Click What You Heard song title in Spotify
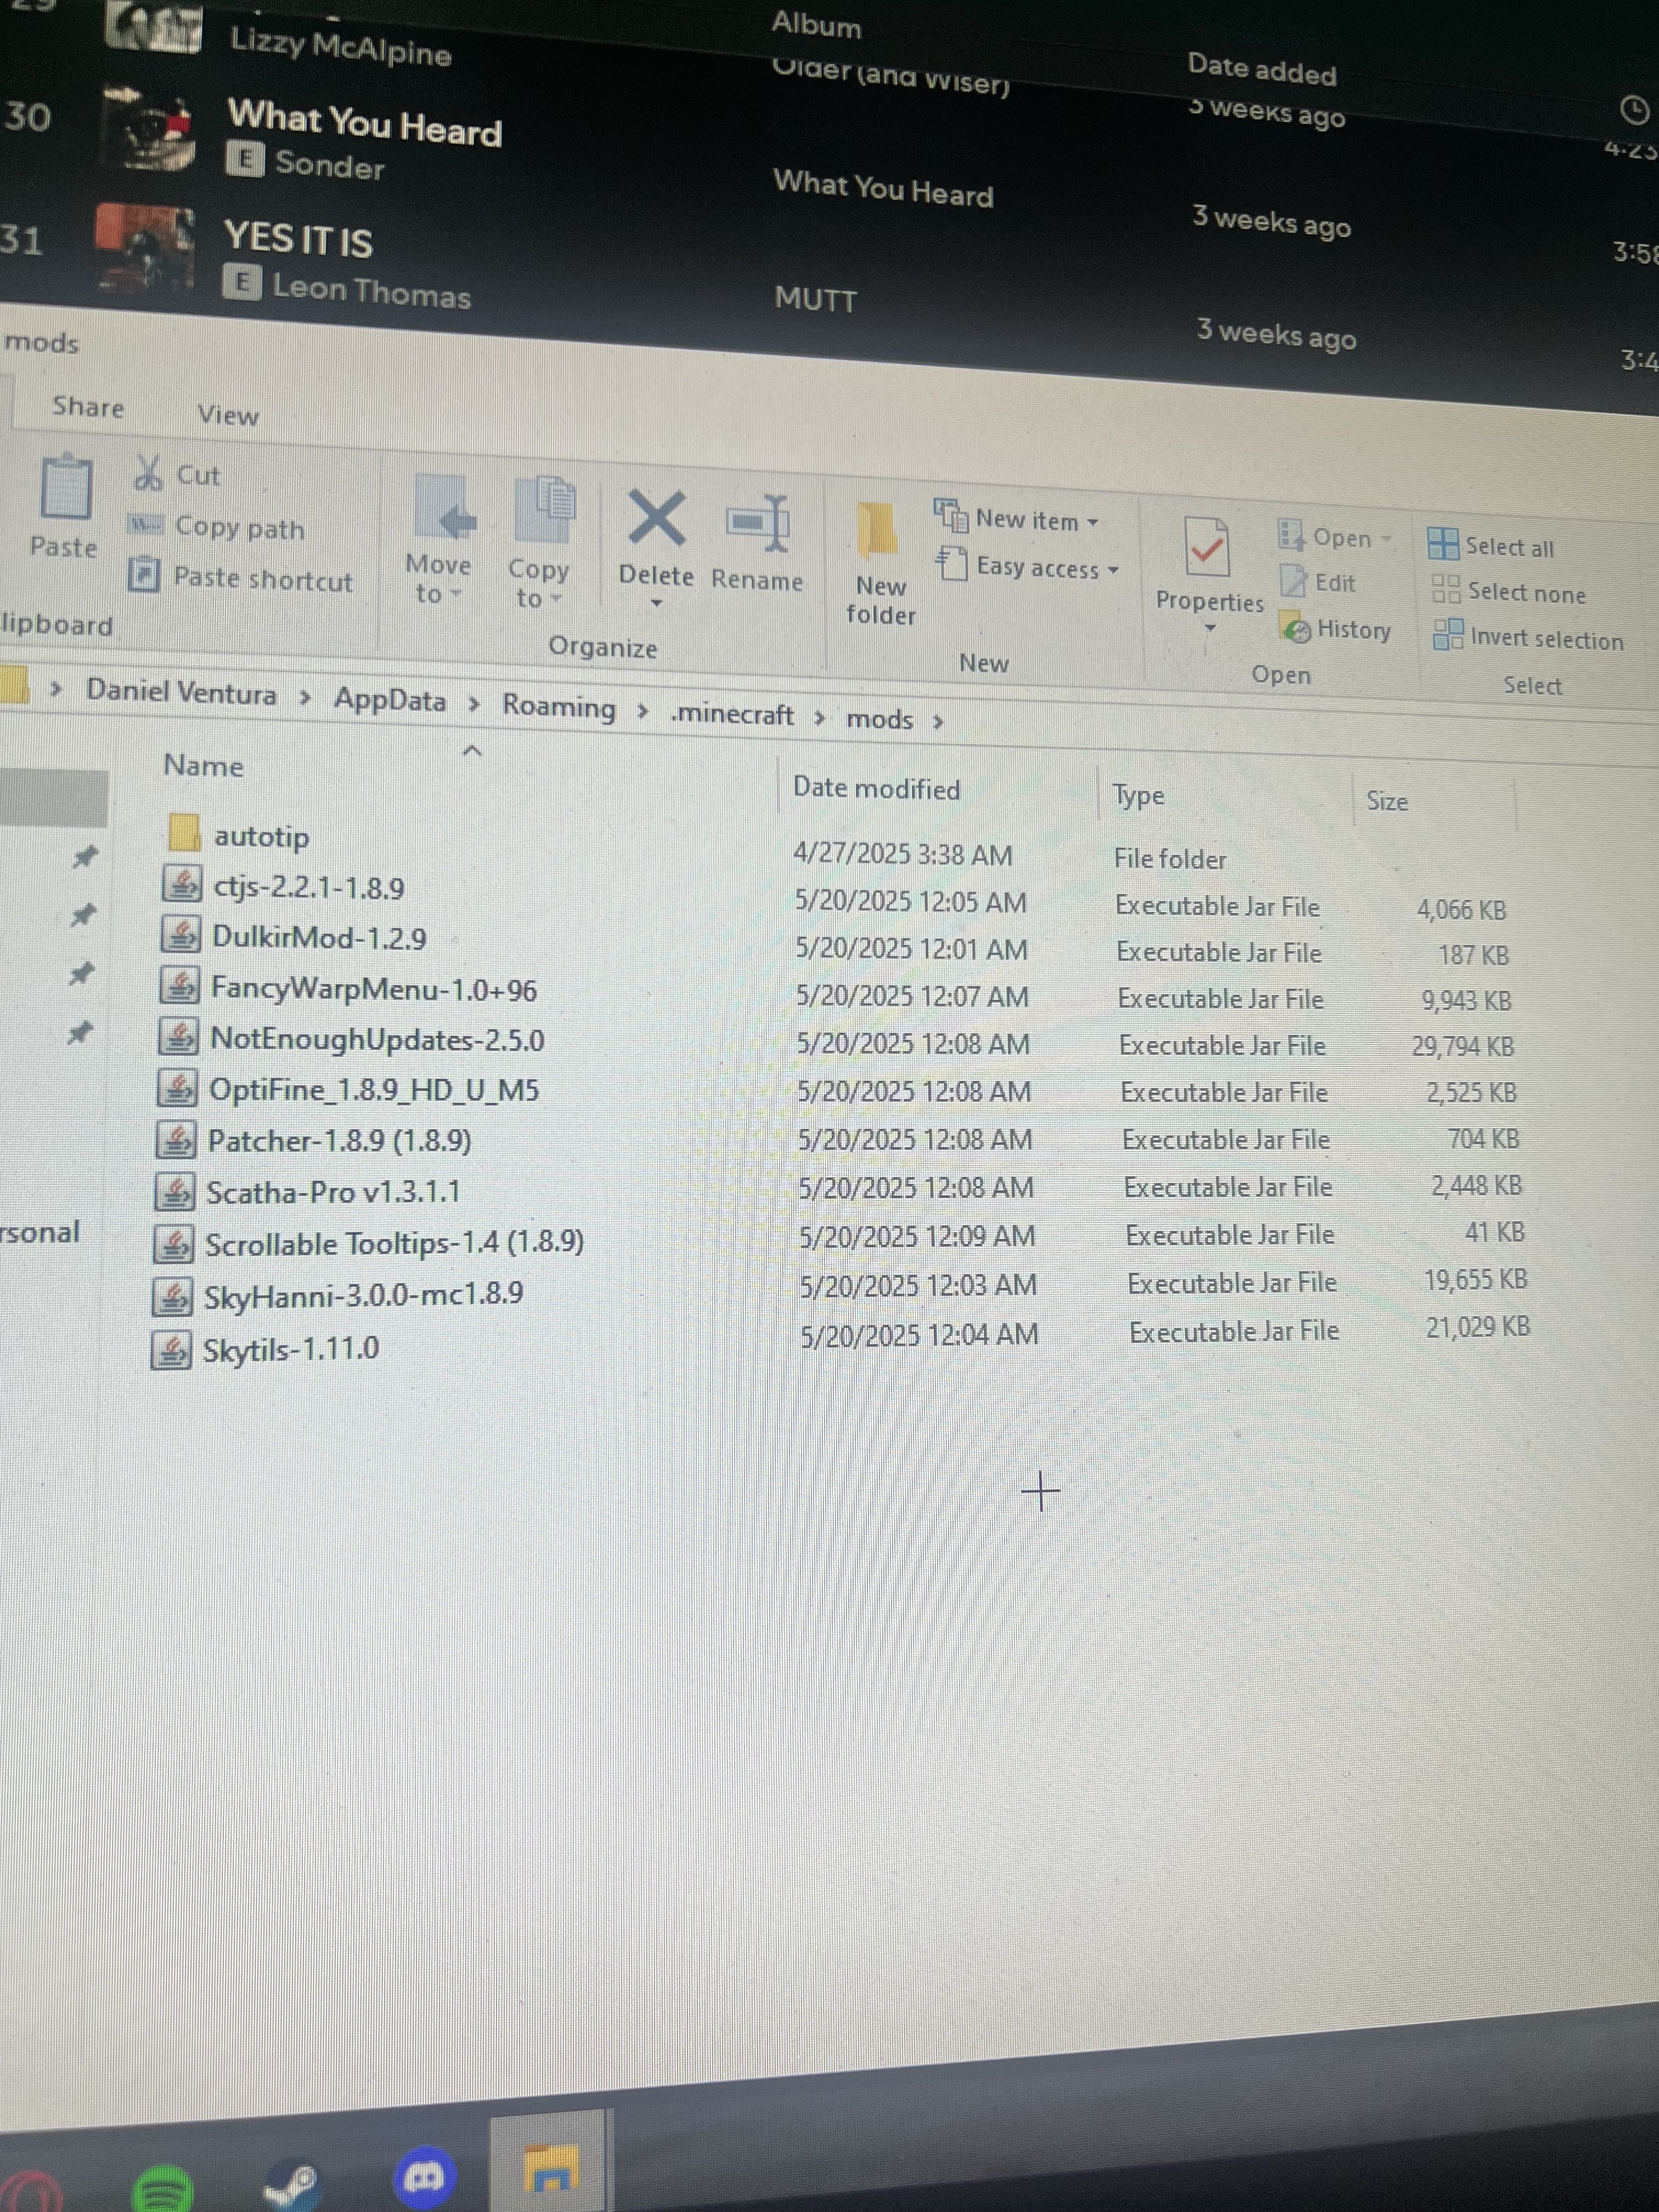Viewport: 1659px width, 2212px height. [365, 124]
